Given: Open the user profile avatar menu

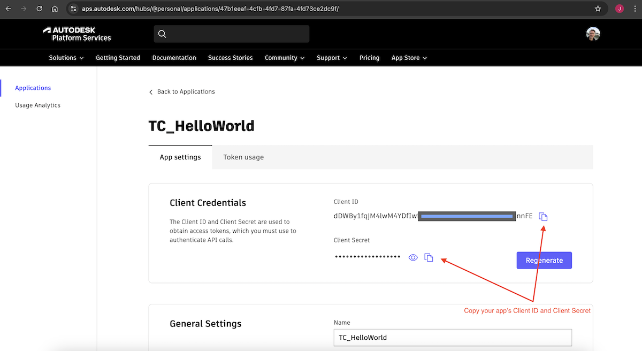Looking at the screenshot, I should pos(593,34).
